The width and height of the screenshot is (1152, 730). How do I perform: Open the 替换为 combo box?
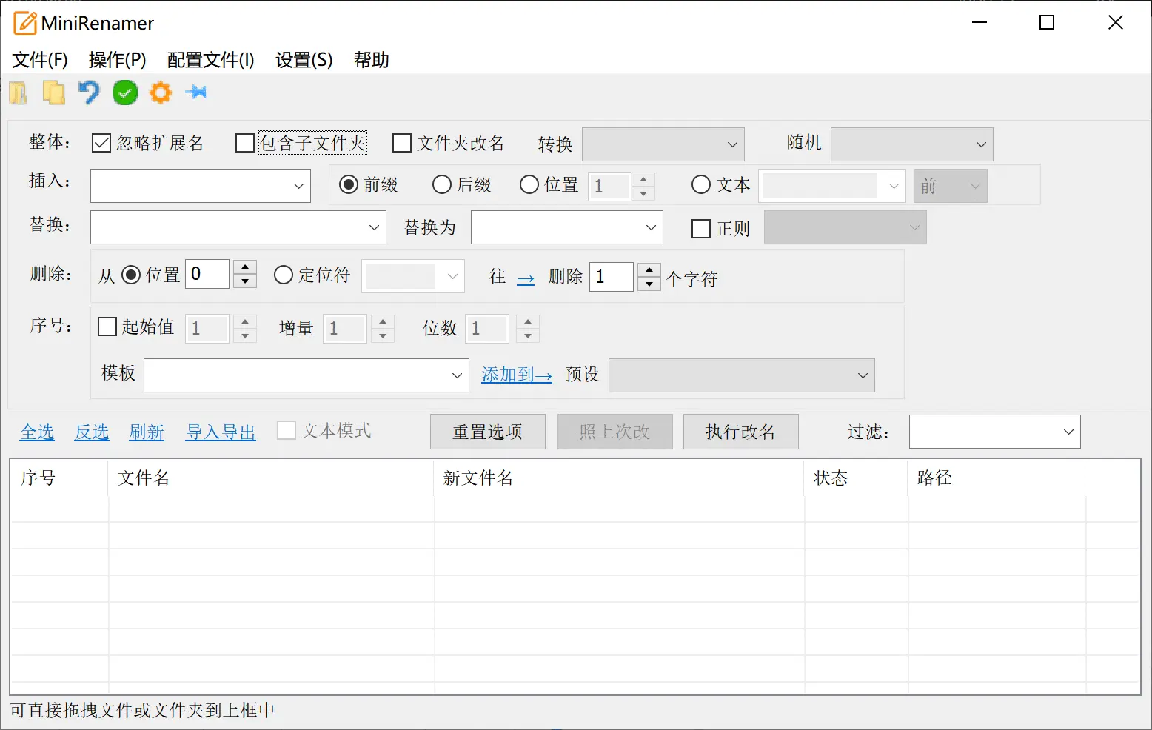pos(566,227)
